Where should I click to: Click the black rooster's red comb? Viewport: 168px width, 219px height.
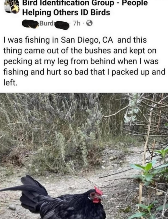99,191
